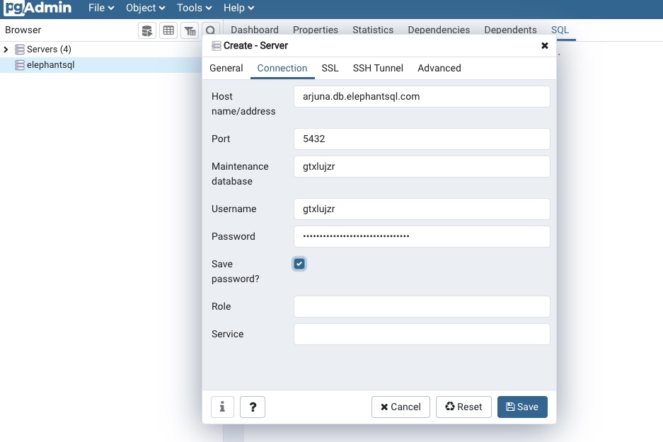The width and height of the screenshot is (663, 442).
Task: Click the Filtered Rows icon
Action: (190, 30)
